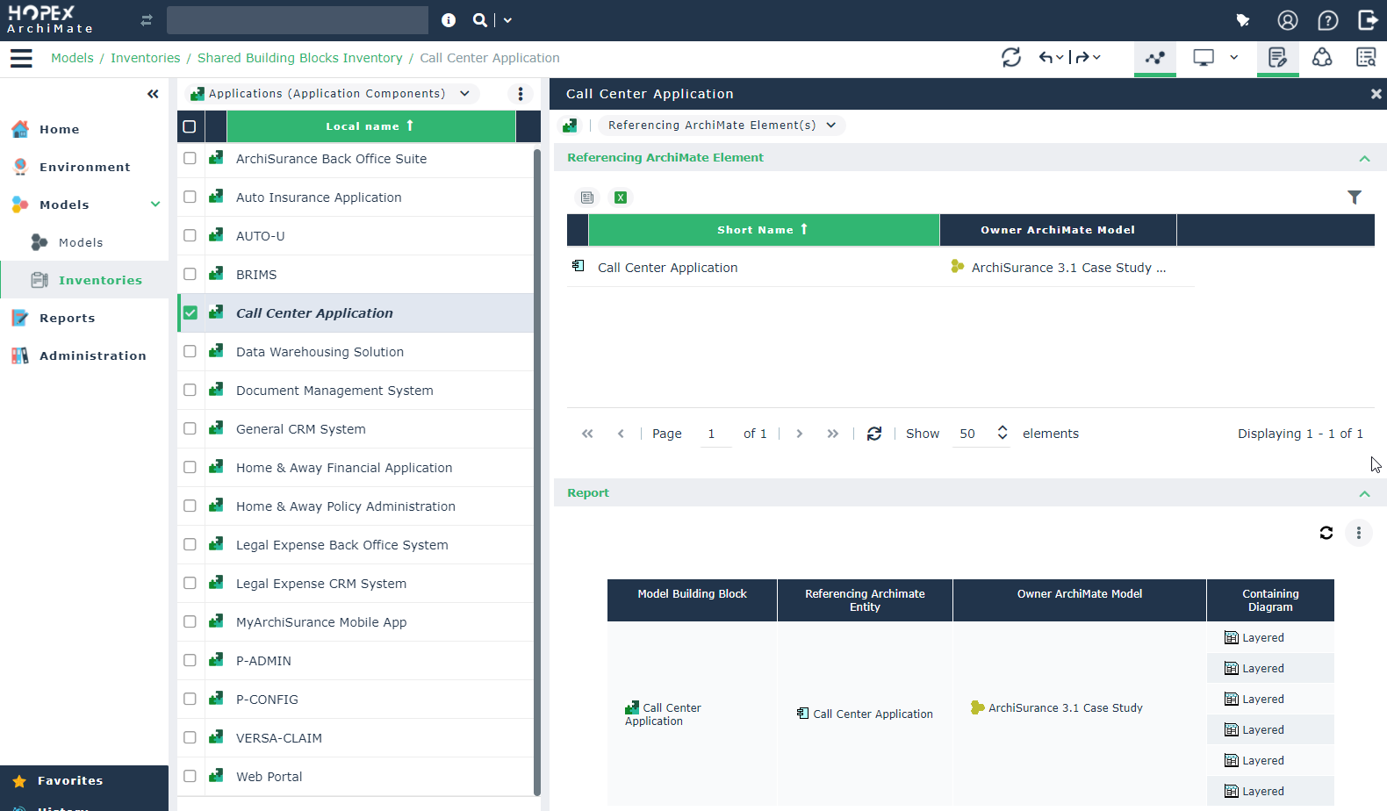Open ArchiSurance 3.1 Case Study link
Image resolution: width=1387 pixels, height=811 pixels.
point(1067,268)
